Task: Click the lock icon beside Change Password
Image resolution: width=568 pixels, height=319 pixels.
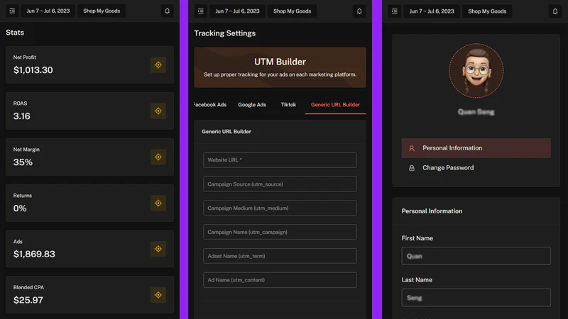Action: coord(412,168)
